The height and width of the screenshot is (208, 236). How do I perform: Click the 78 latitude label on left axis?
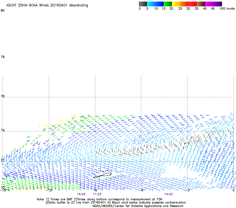3,57
